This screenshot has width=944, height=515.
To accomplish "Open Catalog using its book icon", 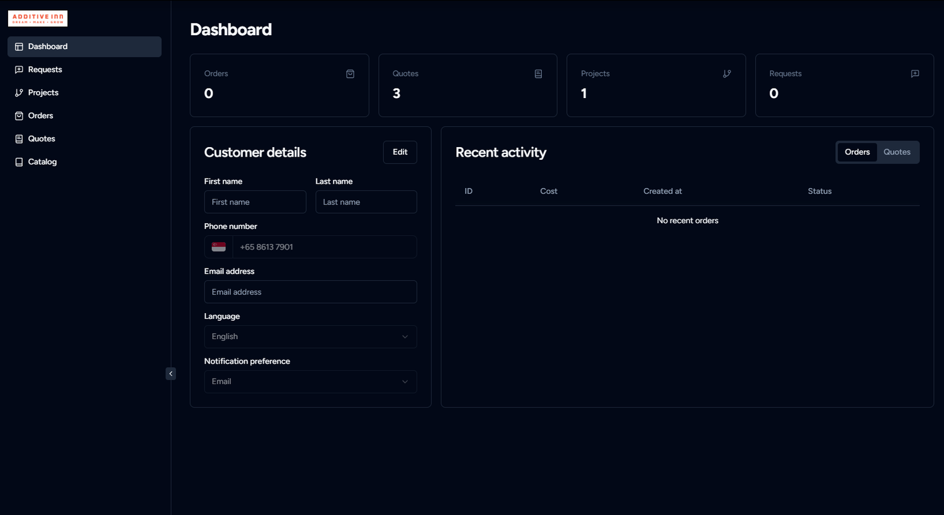I will tap(18, 162).
